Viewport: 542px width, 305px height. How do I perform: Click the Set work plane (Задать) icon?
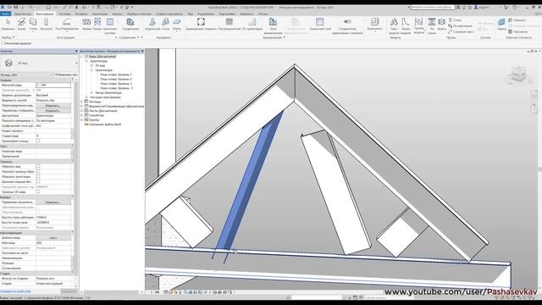[501, 25]
